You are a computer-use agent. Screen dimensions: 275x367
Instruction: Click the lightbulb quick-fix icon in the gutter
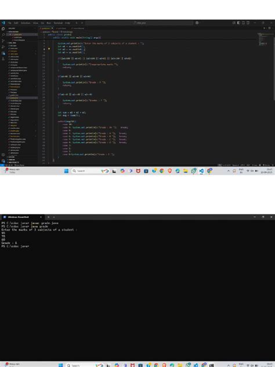tap(49, 49)
